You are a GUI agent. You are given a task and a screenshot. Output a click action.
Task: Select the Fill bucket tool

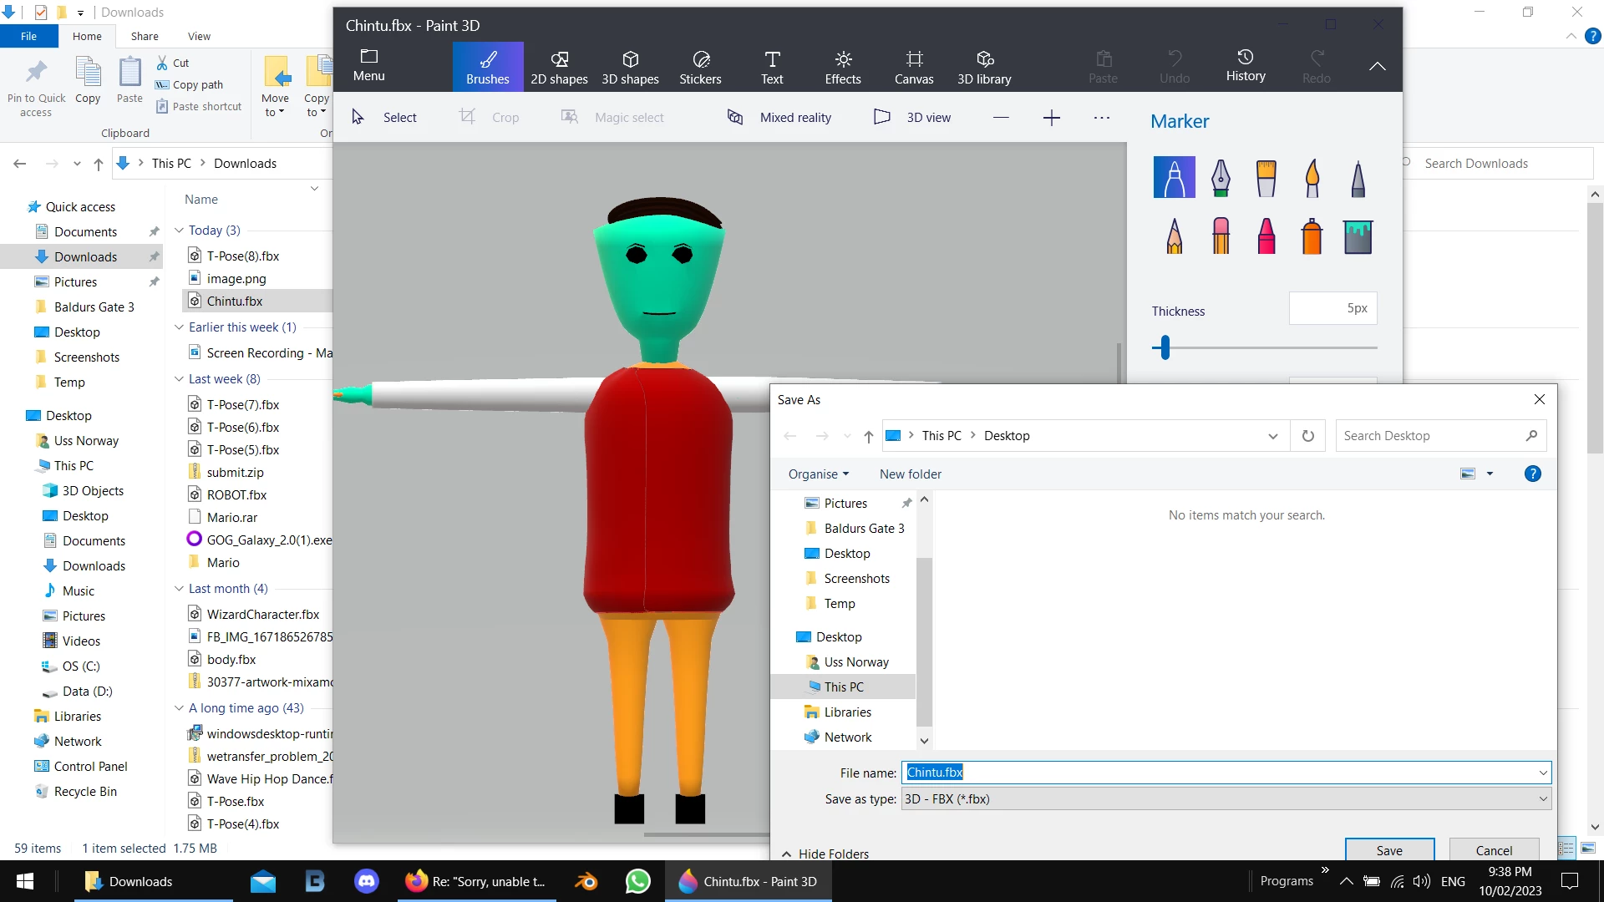coord(1358,236)
